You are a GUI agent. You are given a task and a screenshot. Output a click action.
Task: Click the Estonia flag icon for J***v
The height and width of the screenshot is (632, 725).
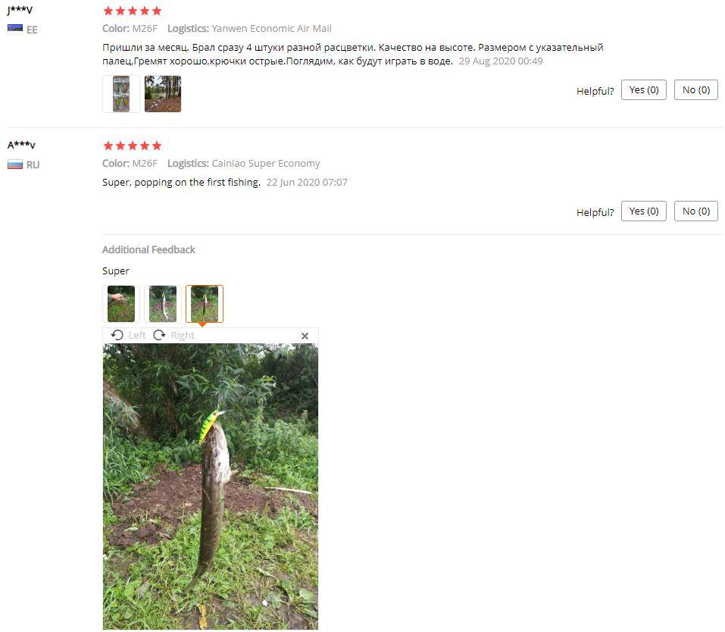click(x=15, y=28)
